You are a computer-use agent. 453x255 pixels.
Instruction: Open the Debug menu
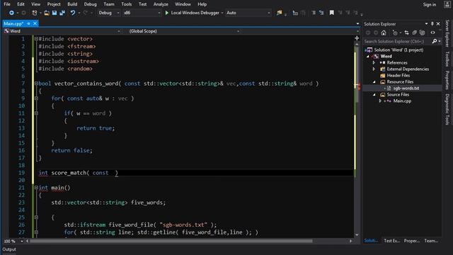click(90, 4)
